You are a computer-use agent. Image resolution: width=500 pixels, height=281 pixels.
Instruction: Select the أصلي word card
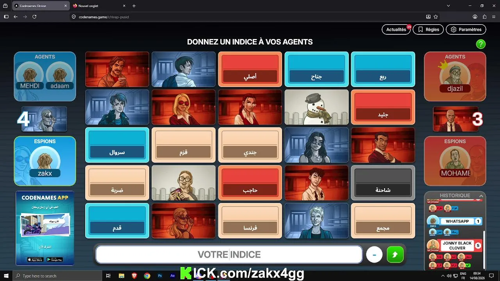point(250,69)
